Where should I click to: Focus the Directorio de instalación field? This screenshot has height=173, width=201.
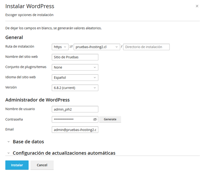[x=146, y=47]
